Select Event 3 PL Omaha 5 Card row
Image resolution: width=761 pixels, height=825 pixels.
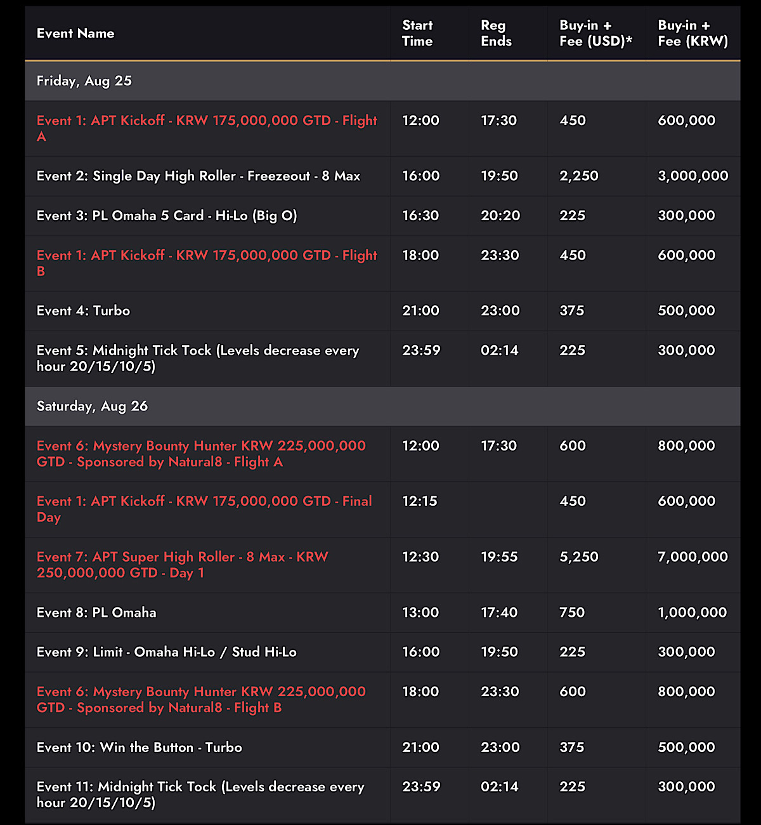(x=382, y=216)
